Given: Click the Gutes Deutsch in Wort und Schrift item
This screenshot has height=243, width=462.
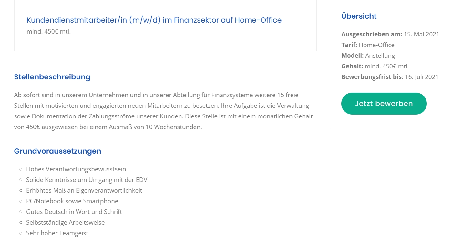Looking at the screenshot, I should [74, 212].
